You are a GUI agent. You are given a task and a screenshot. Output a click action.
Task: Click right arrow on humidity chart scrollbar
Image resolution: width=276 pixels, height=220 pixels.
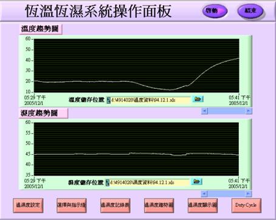[x=248, y=194]
